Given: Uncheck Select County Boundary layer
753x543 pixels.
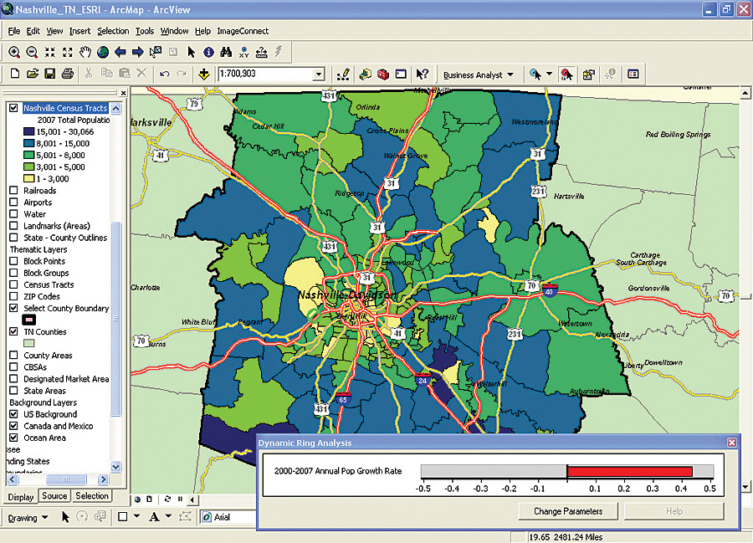Looking at the screenshot, I should (13, 308).
